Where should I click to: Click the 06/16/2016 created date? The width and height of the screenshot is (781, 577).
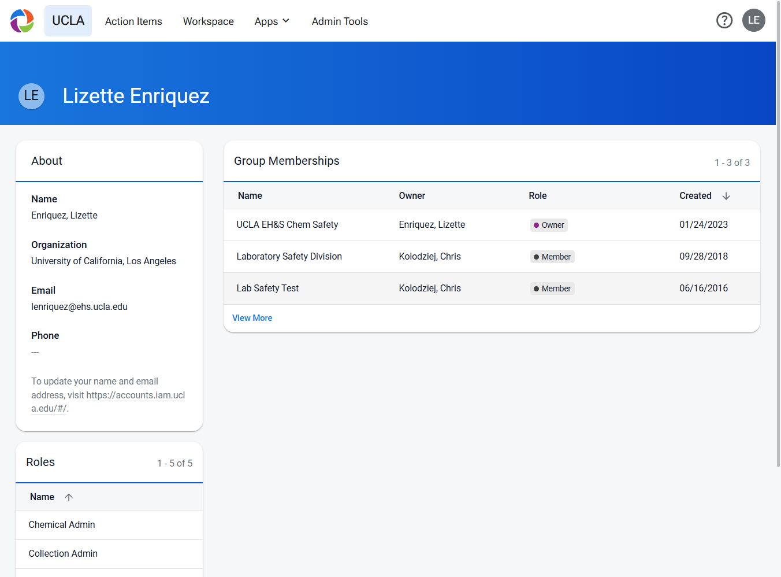[x=704, y=288]
